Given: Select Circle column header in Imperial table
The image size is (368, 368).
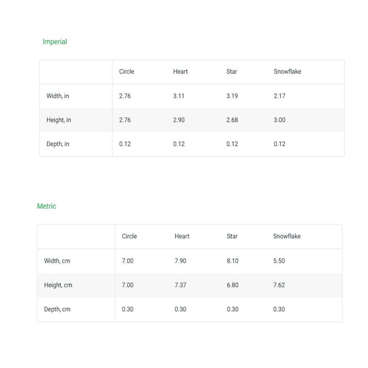Looking at the screenshot, I should click(x=127, y=72).
